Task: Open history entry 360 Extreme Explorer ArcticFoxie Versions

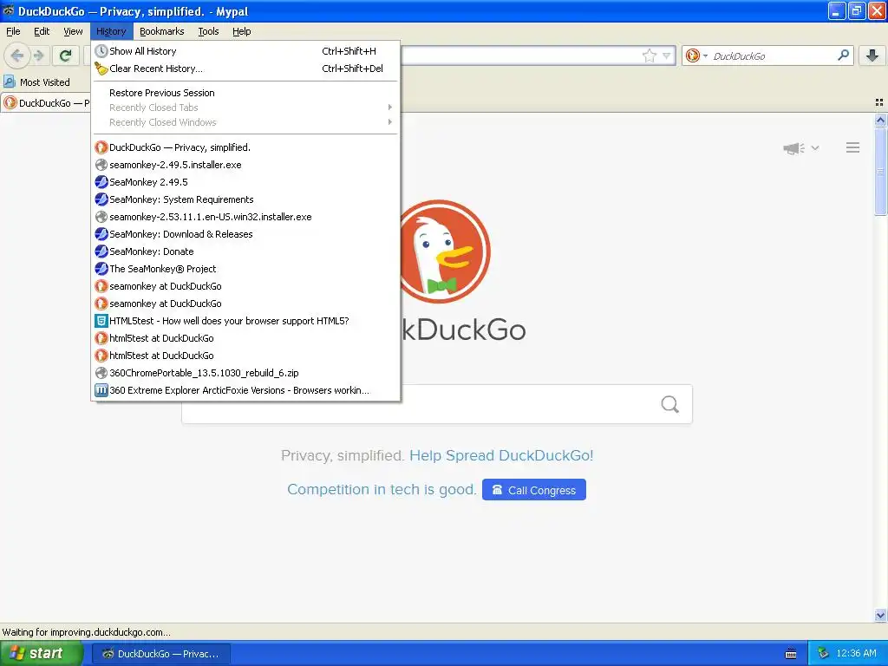Action: pyautogui.click(x=245, y=390)
